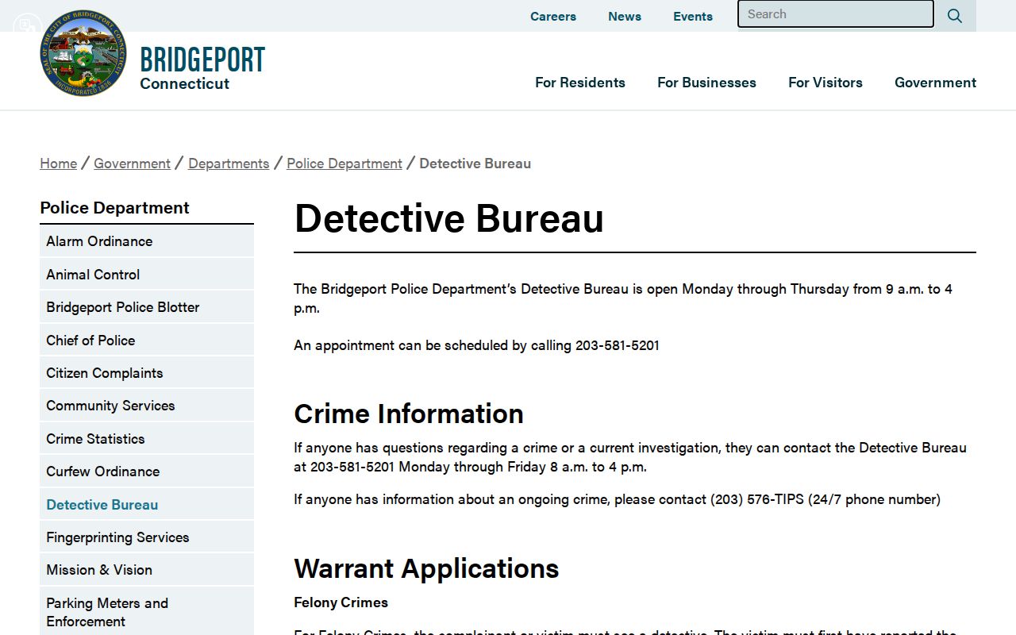Select the highlighted Detective Bureau sidebar item
Screen dimensions: 1016x635
147,505
